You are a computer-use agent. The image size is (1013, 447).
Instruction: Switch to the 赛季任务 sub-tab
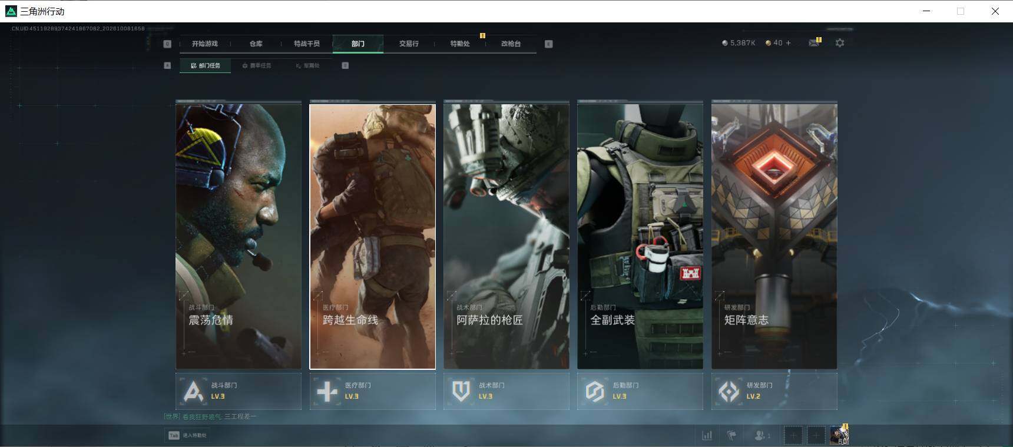[x=257, y=65]
